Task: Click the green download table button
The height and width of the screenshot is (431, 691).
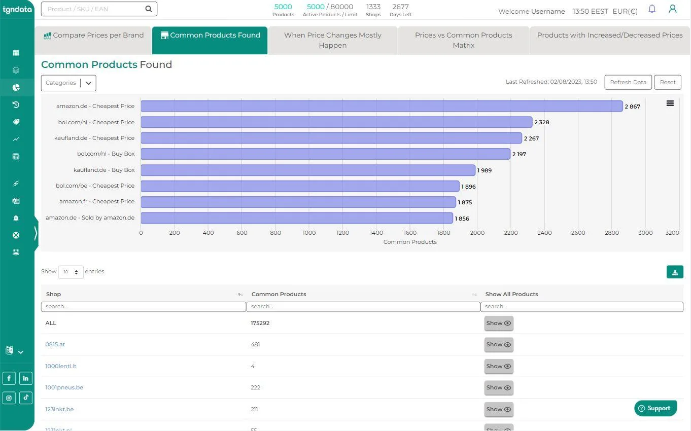Action: pyautogui.click(x=675, y=272)
